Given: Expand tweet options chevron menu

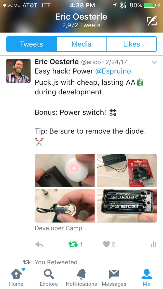Looking at the screenshot, I should click(x=154, y=62).
